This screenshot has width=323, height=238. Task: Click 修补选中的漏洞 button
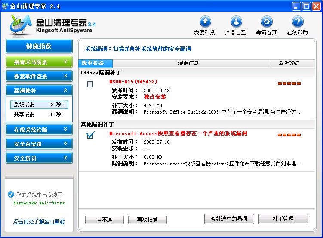(229, 219)
